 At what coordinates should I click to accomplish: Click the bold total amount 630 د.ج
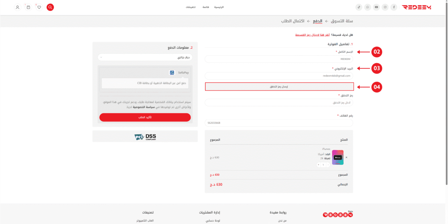[x=216, y=185]
